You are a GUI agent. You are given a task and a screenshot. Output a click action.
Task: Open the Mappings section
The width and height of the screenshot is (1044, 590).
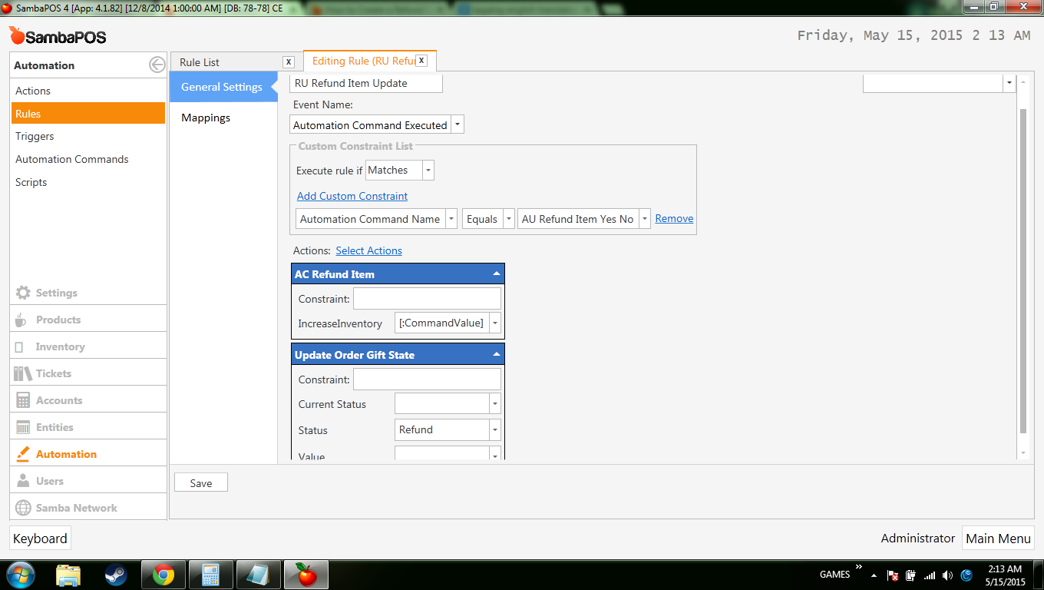(x=206, y=118)
